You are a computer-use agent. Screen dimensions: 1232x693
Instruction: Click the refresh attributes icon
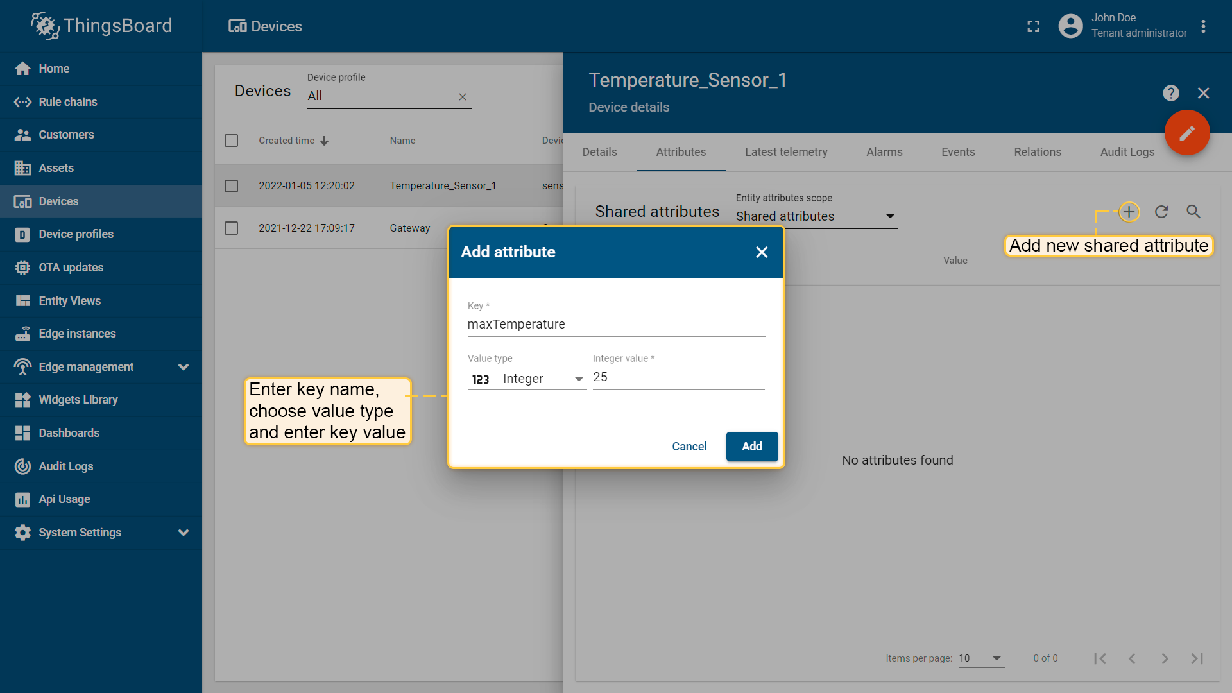point(1161,212)
